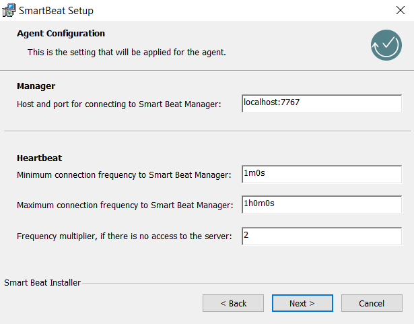The width and height of the screenshot is (414, 324).
Task: Click the 'Minimum connection frequency' label
Action: pos(124,175)
